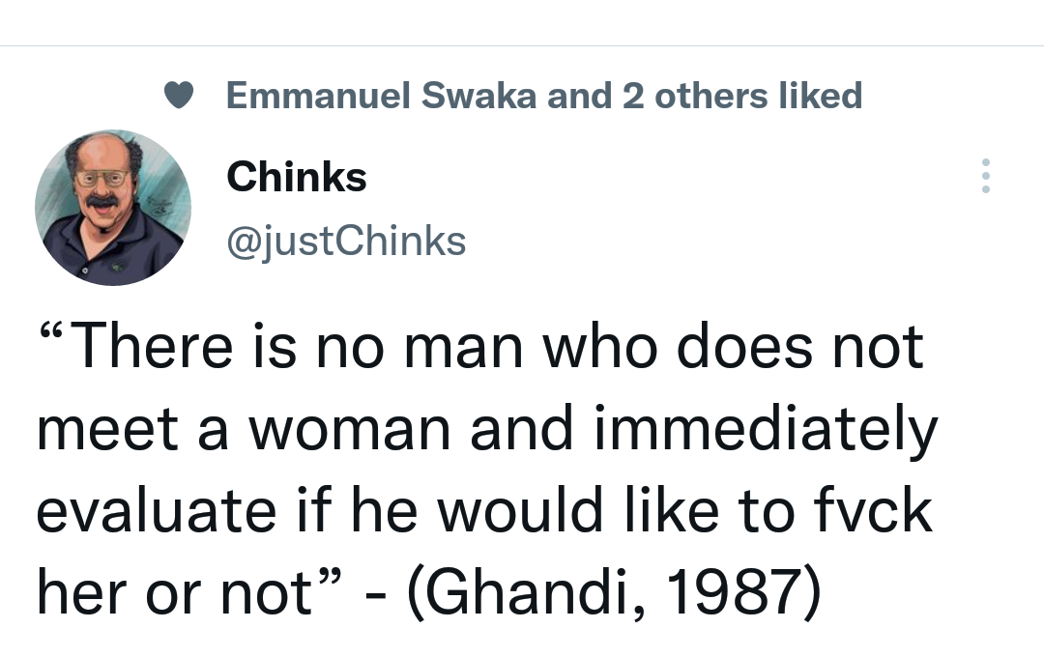Open the tweet author's cartoon profile picture

coord(113,208)
